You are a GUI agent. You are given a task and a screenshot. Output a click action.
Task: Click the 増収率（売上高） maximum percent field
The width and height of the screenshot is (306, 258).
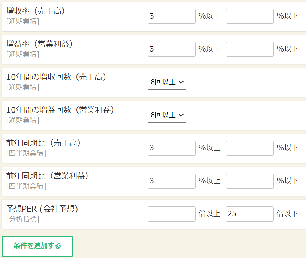click(250, 16)
